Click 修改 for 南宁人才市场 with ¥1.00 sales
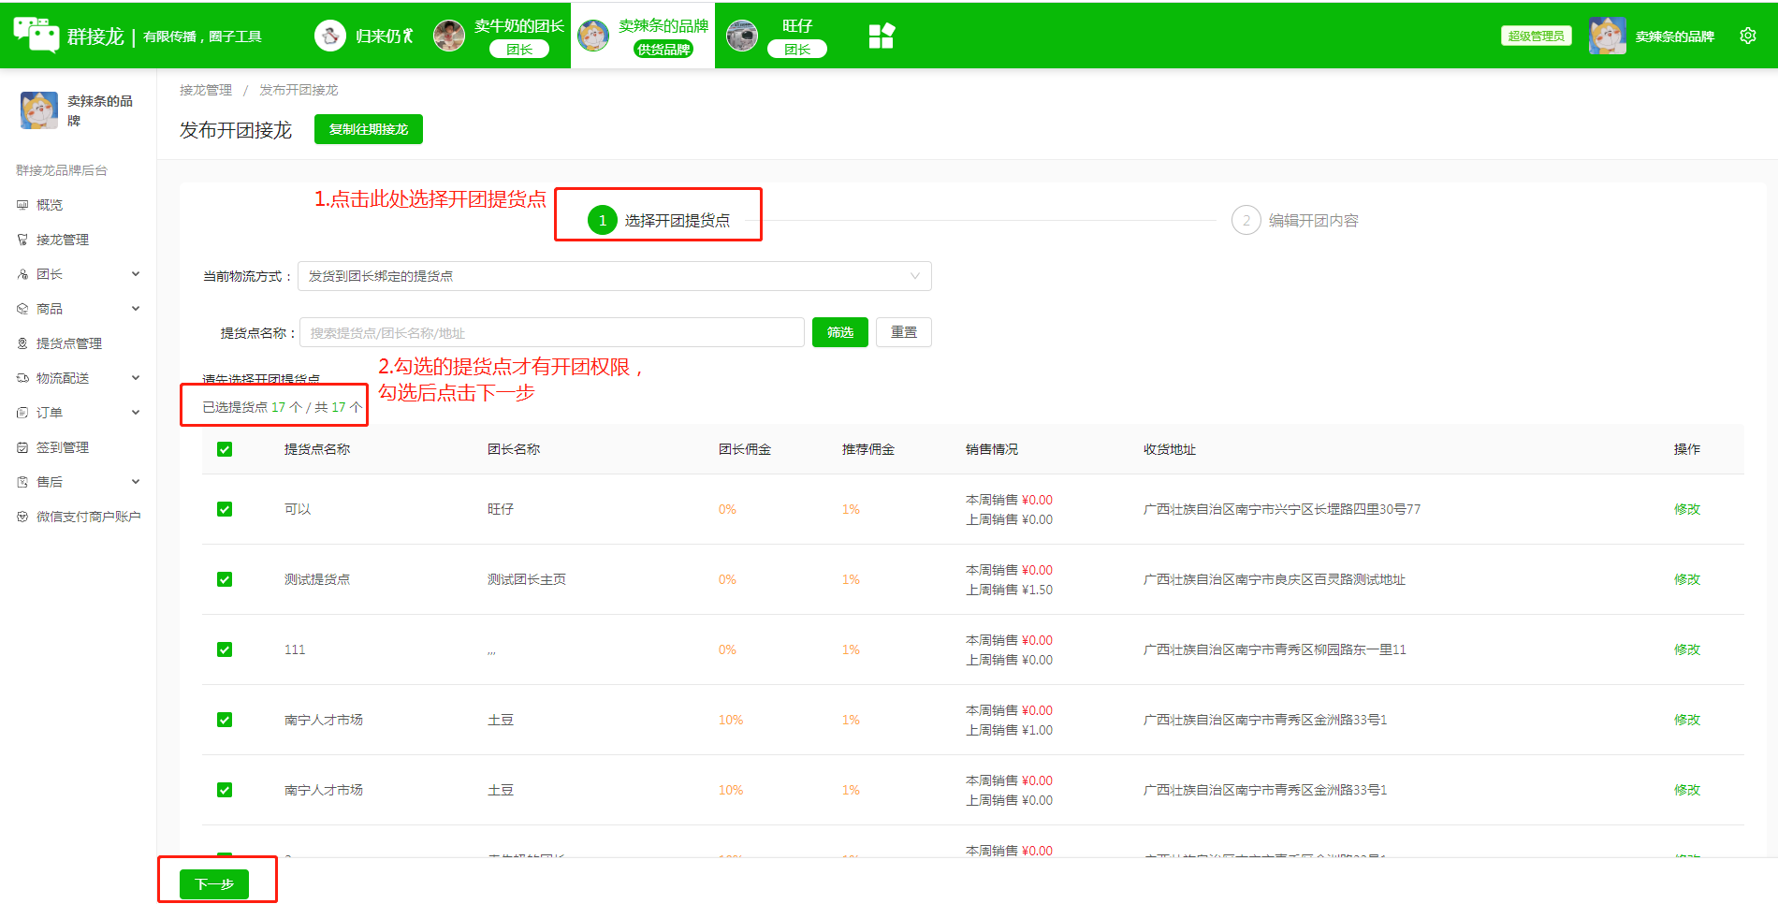 click(1687, 720)
